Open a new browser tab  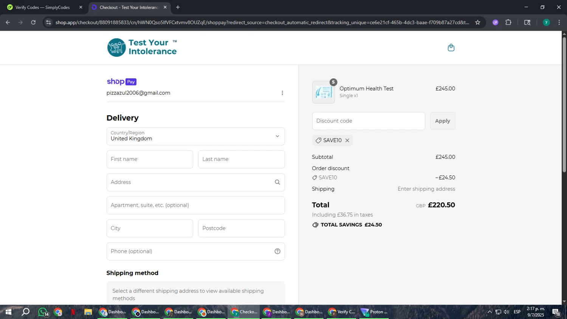coord(178,7)
